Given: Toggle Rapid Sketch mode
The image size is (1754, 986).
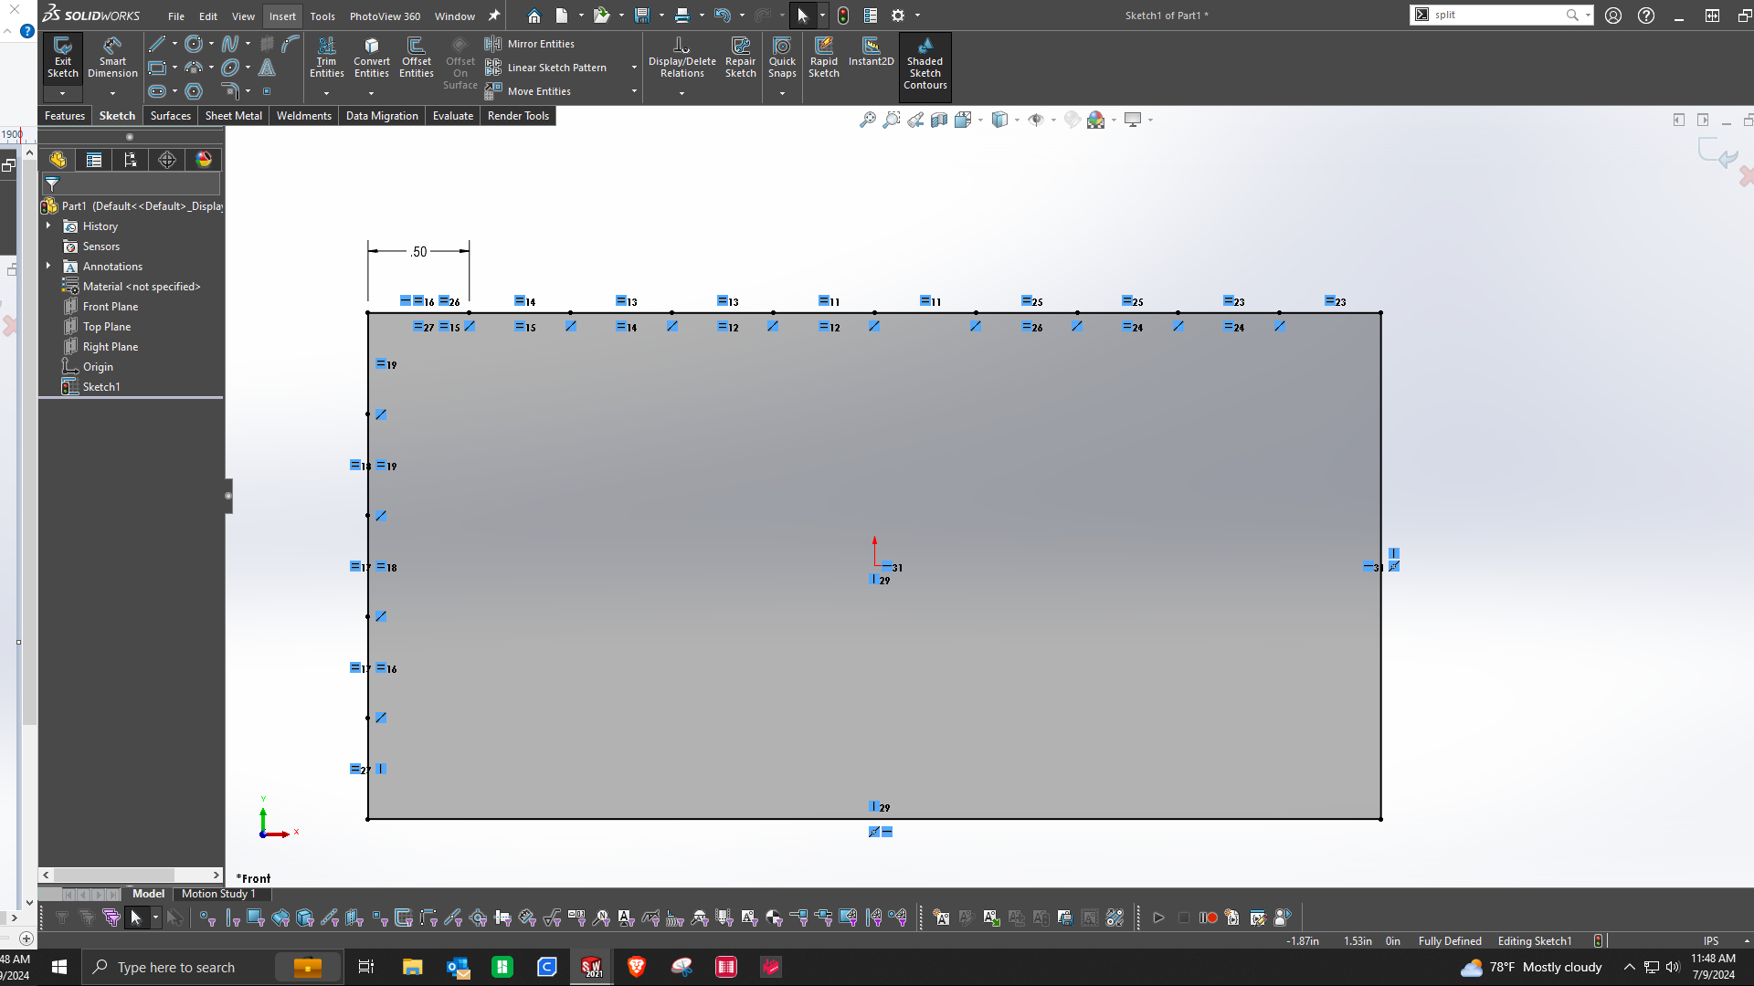Looking at the screenshot, I should (x=823, y=58).
